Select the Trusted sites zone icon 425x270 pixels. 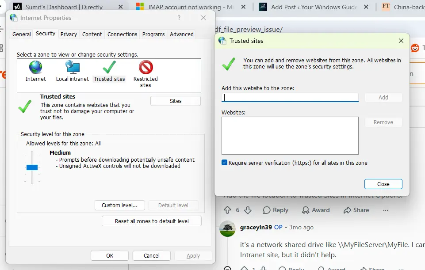click(109, 67)
